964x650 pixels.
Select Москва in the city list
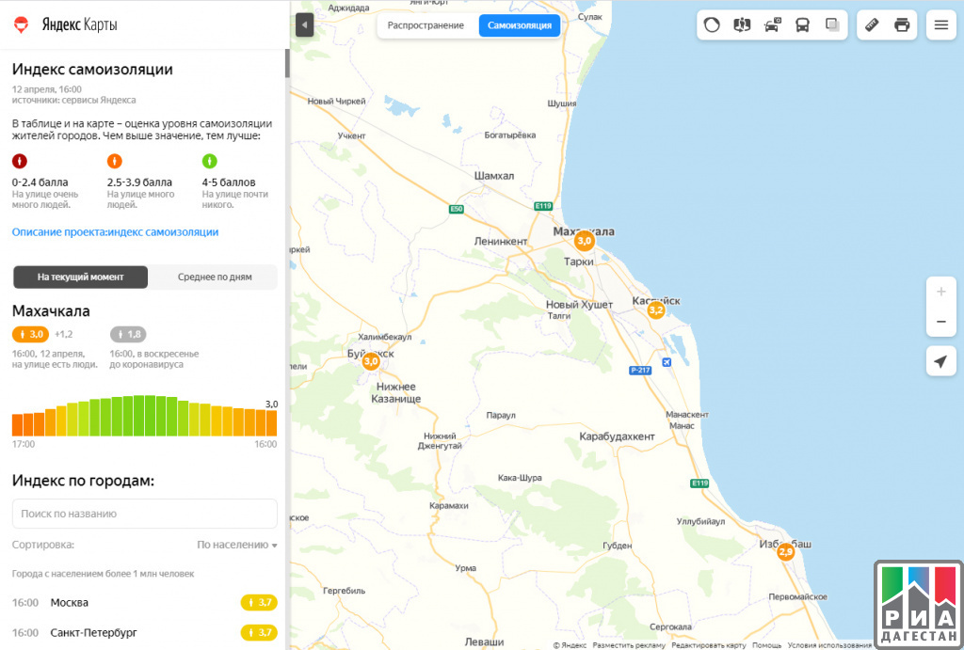(x=70, y=602)
